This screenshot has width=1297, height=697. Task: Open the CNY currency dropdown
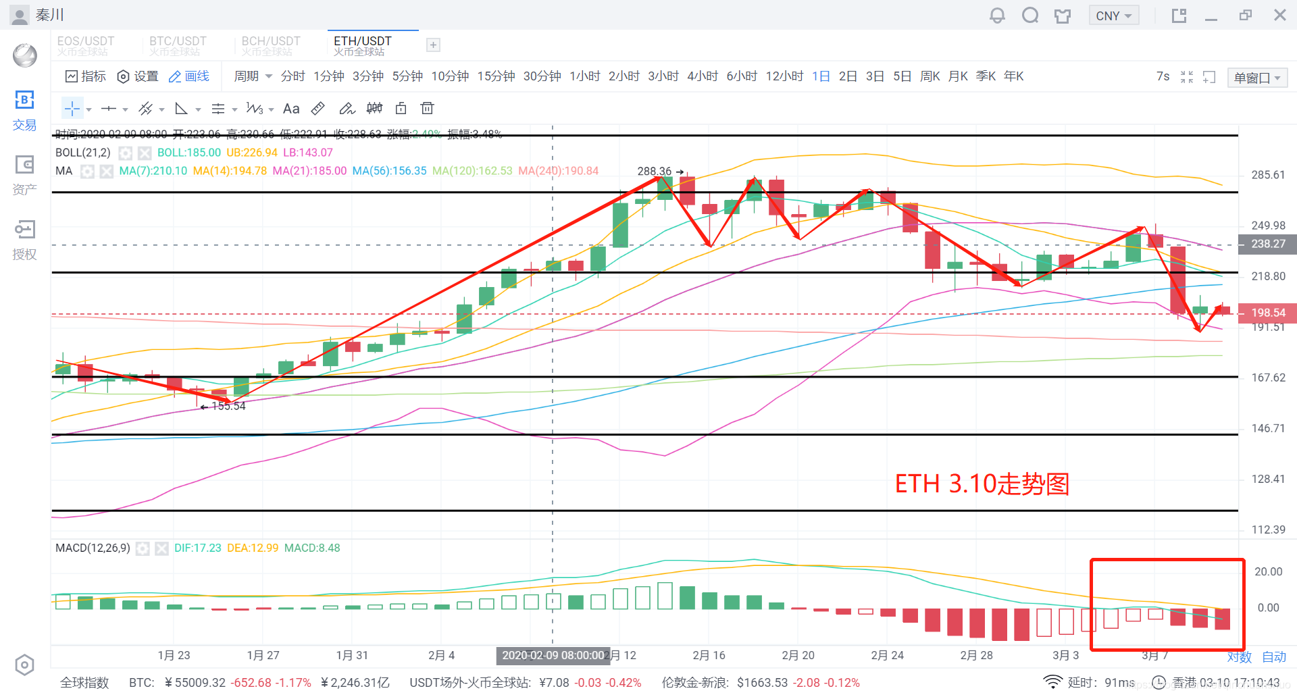pyautogui.click(x=1114, y=16)
